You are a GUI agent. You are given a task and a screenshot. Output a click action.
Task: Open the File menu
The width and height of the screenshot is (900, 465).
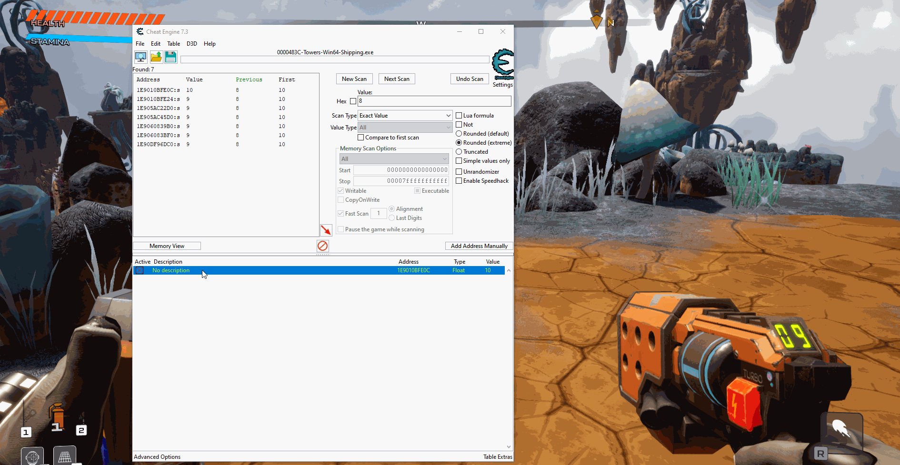click(x=140, y=44)
